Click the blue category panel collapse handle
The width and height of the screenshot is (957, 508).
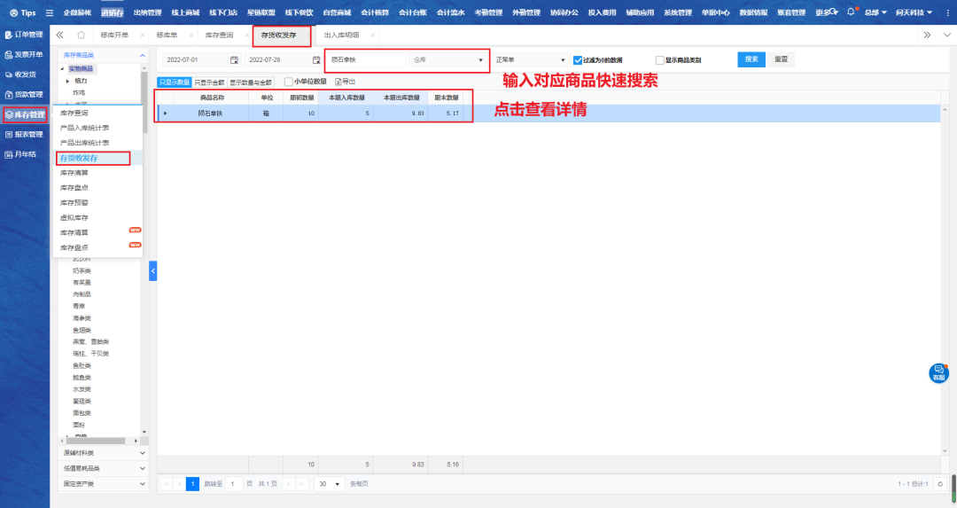pos(152,270)
